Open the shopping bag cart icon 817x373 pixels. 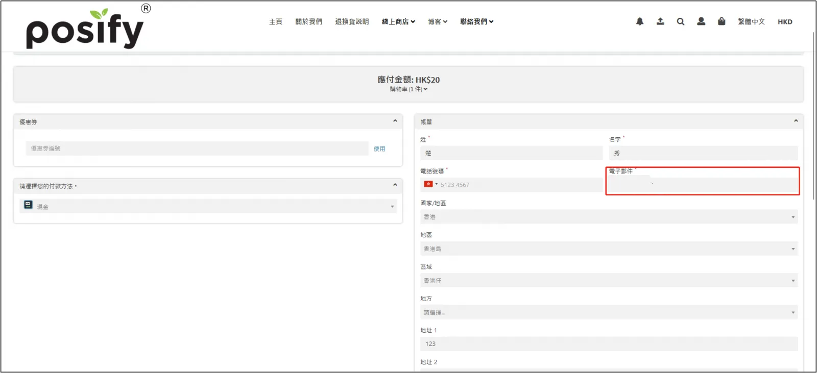coord(722,21)
